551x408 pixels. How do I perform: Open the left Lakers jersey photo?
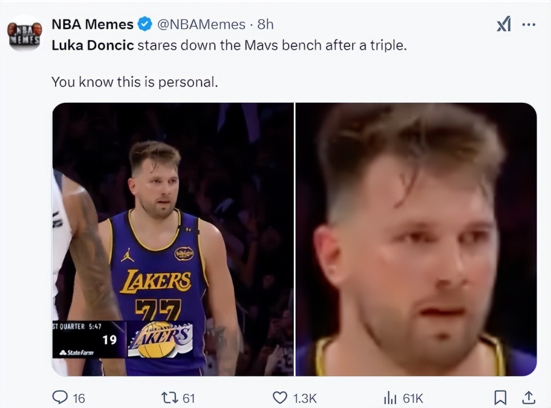point(173,239)
